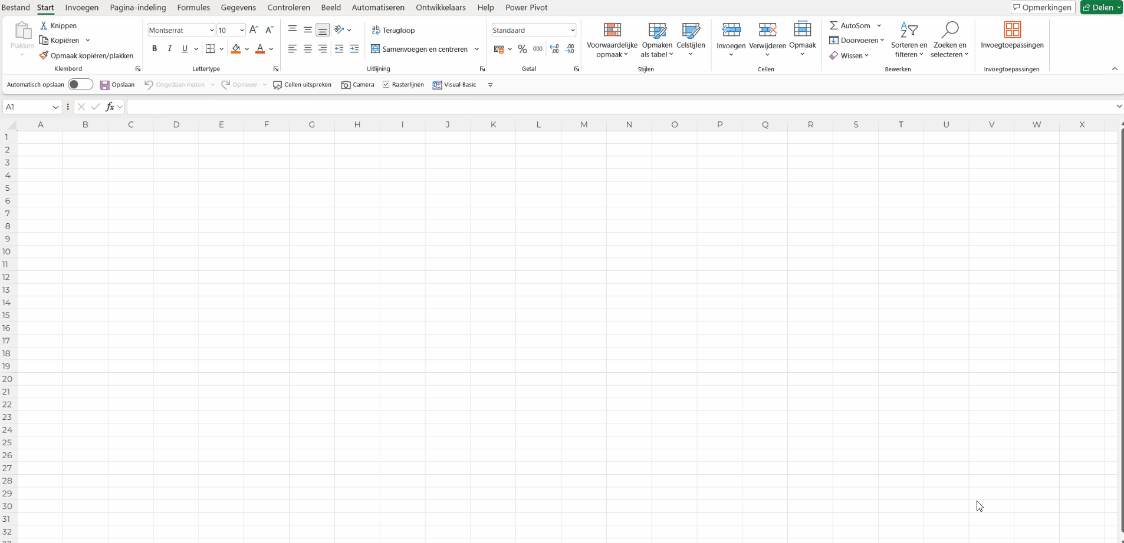Click Invoegen cells button
The height and width of the screenshot is (543, 1124).
point(731,40)
